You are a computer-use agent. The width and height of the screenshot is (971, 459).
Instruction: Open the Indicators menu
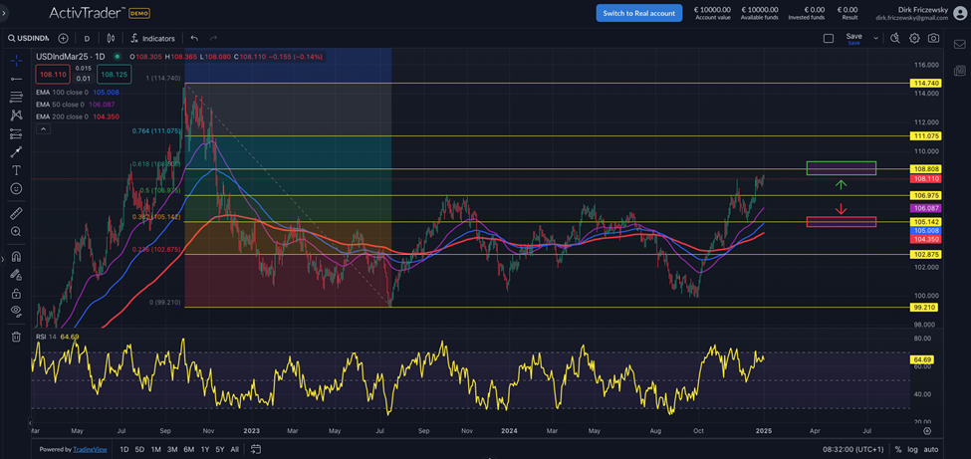(152, 38)
